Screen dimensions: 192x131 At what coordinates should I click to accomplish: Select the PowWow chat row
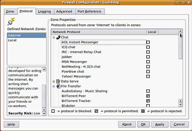(x=104, y=71)
